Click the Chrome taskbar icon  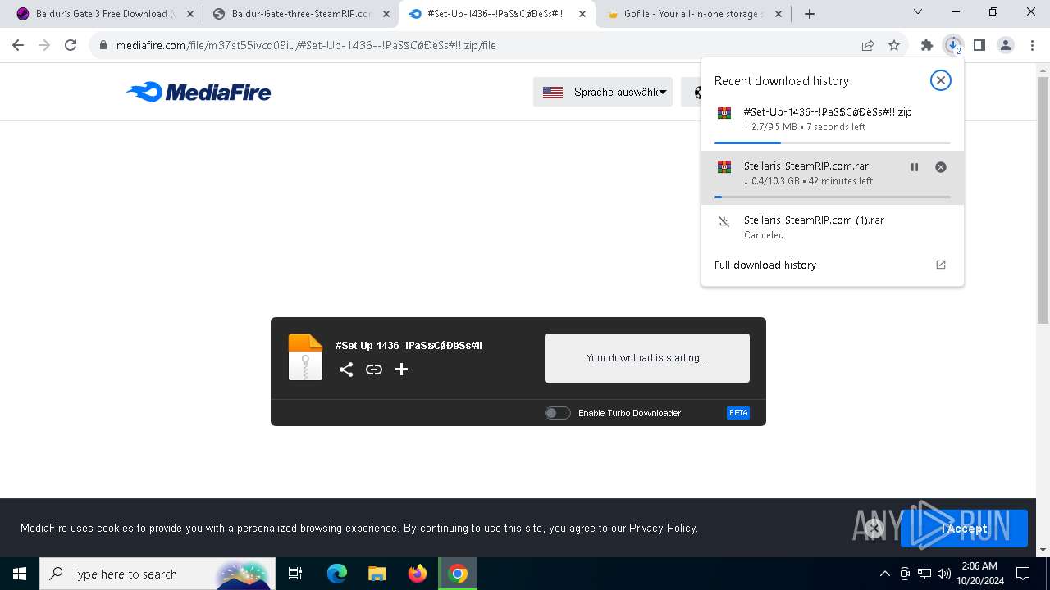pos(458,574)
